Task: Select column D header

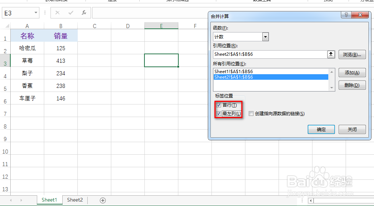Action: pyautogui.click(x=128, y=26)
